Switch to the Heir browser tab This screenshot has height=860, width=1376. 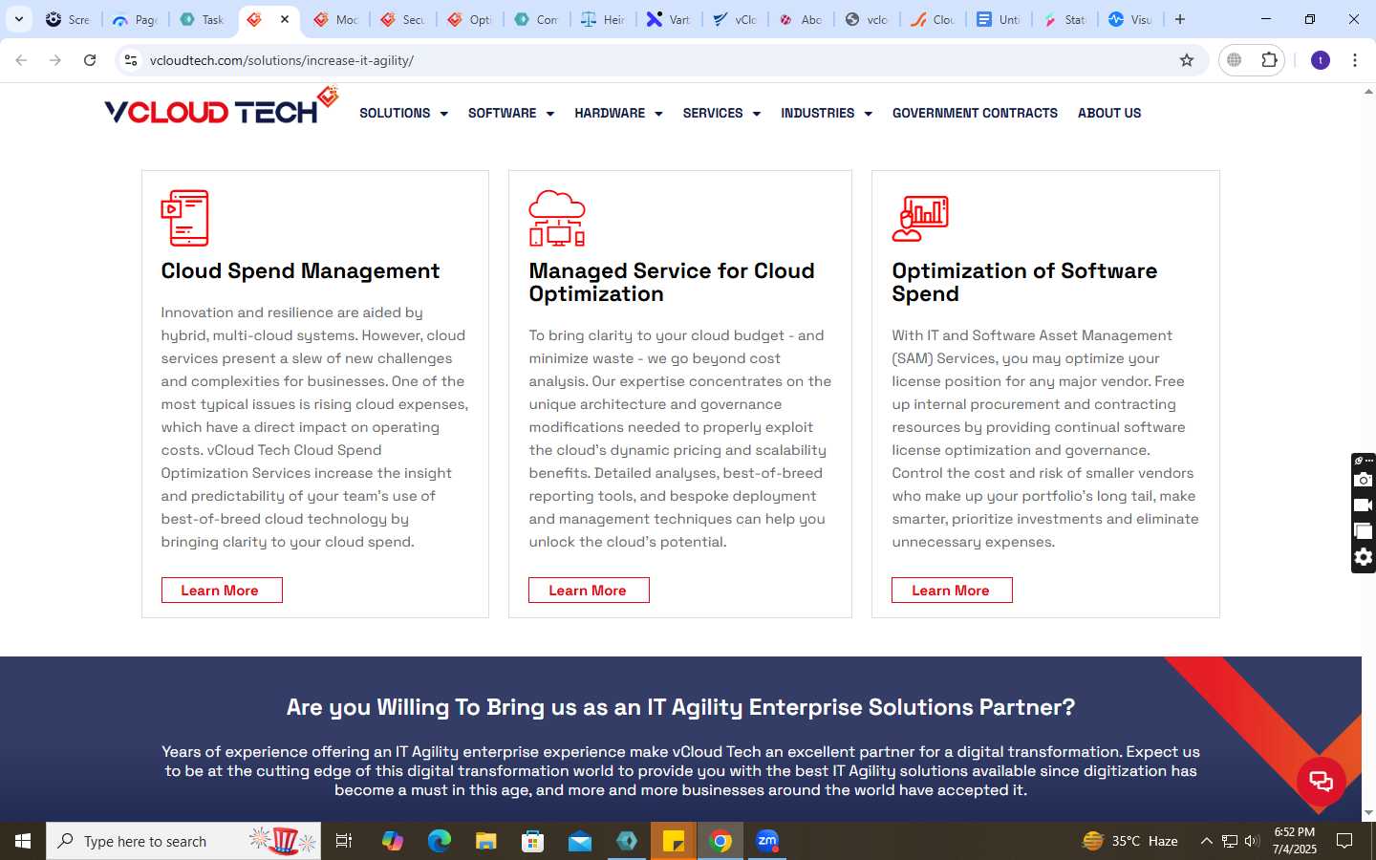pos(604,19)
